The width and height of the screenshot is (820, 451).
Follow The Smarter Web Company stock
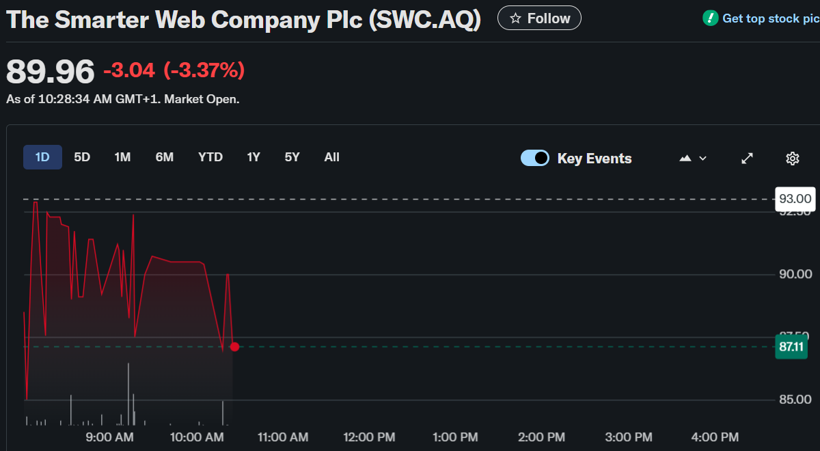539,18
